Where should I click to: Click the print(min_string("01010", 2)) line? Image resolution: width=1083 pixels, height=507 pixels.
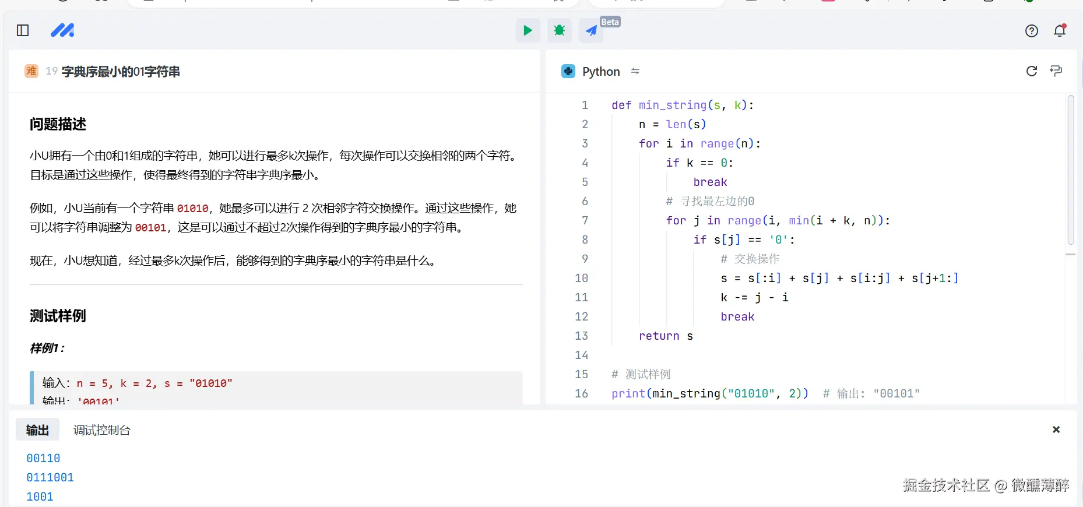(710, 394)
